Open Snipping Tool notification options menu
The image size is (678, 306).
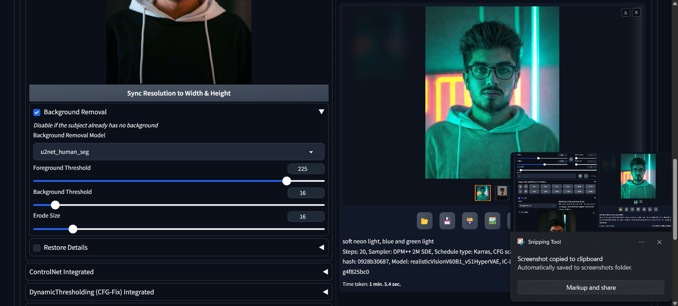point(642,242)
